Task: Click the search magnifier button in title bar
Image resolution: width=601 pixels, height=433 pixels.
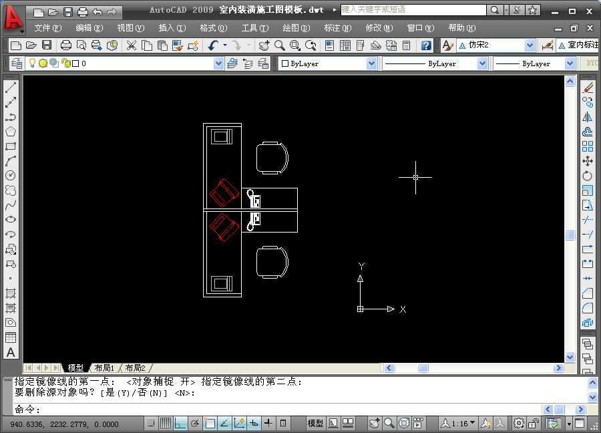Action: click(494, 10)
